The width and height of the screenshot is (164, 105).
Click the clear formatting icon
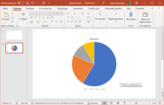click(x=61, y=22)
